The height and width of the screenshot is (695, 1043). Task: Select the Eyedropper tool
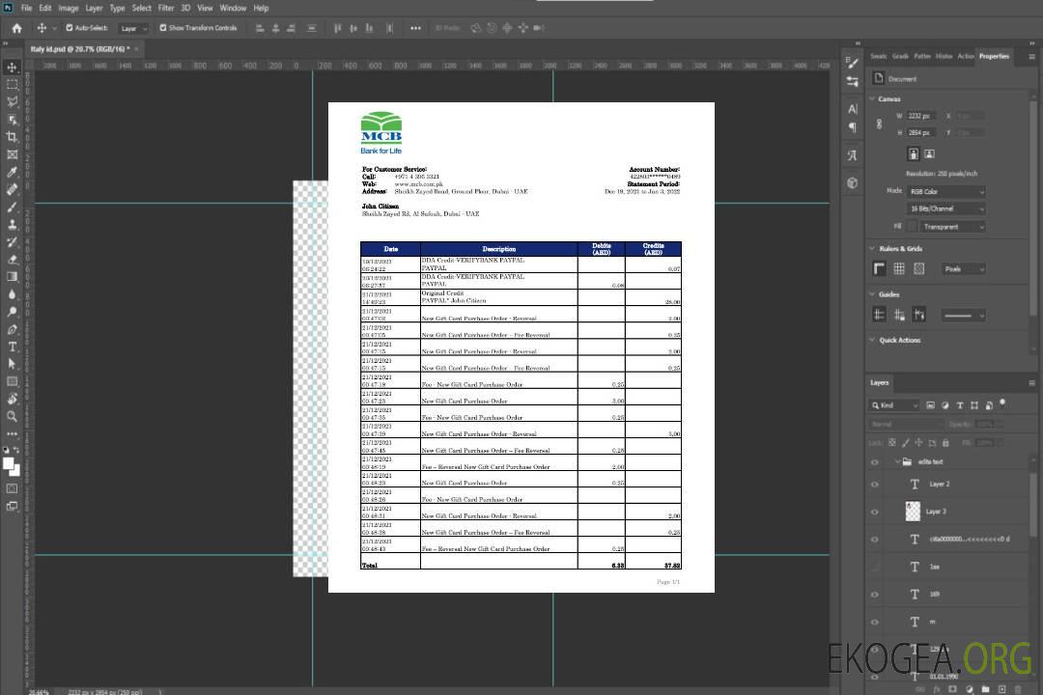pyautogui.click(x=13, y=172)
